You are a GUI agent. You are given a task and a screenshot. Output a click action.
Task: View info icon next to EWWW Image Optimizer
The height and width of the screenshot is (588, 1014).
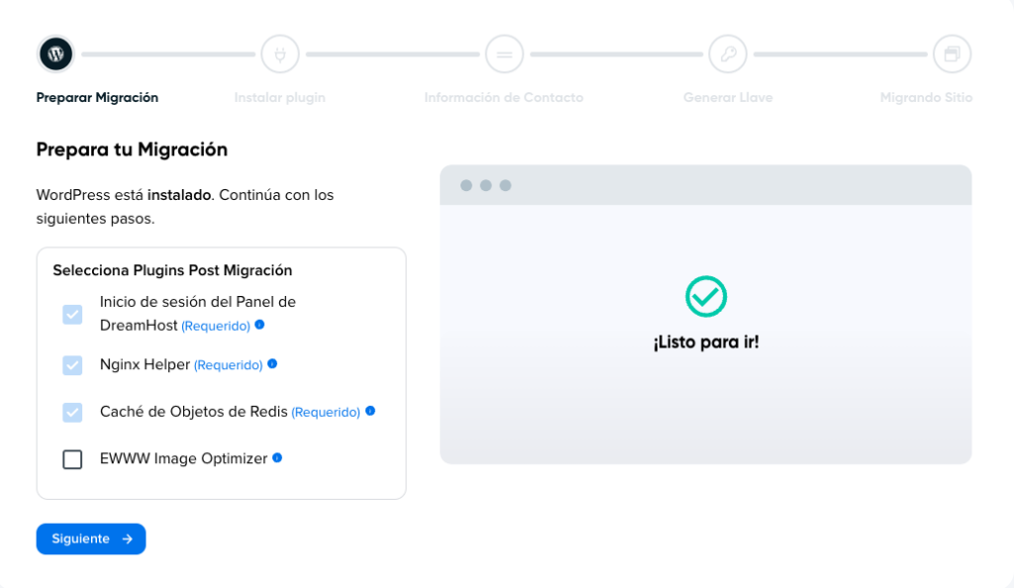pyautogui.click(x=277, y=457)
